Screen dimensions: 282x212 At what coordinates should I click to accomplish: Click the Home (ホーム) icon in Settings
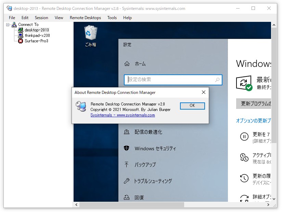click(129, 64)
